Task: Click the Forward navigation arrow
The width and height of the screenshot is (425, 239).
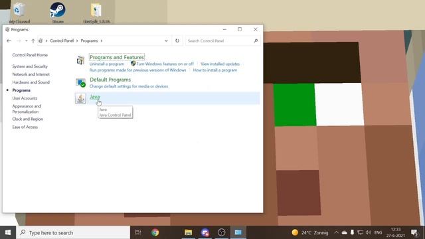Action: [x=19, y=41]
